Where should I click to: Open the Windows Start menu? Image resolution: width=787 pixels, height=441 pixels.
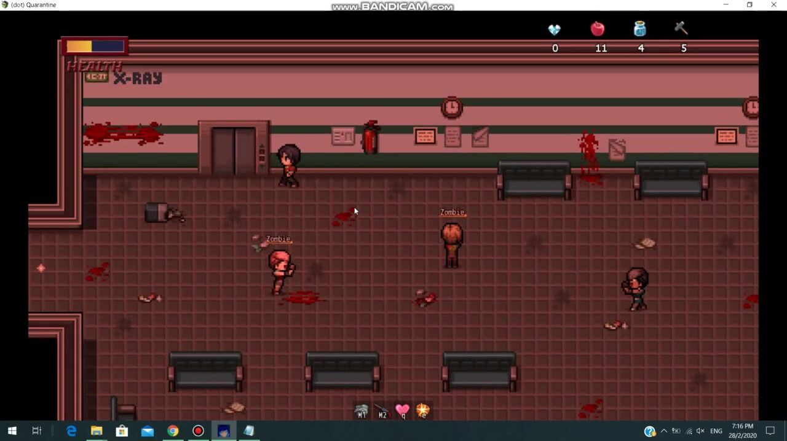click(12, 431)
